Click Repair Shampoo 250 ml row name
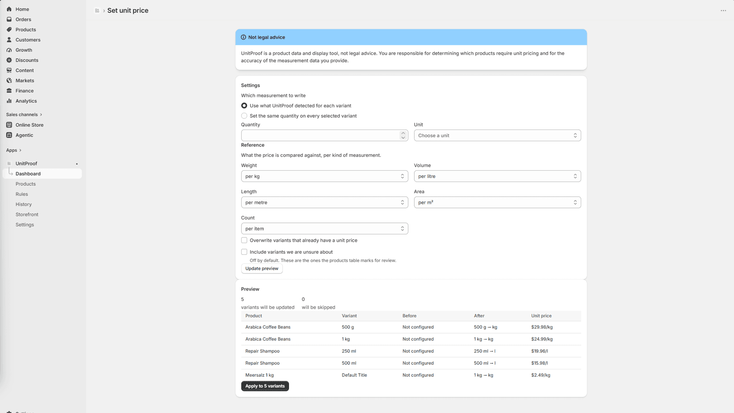734x413 pixels. 262,351
